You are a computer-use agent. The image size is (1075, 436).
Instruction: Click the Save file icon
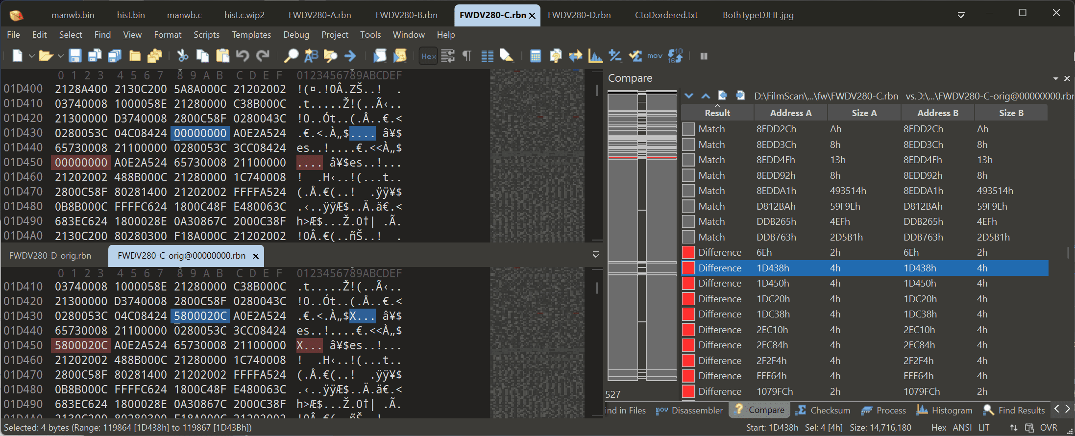coord(74,56)
